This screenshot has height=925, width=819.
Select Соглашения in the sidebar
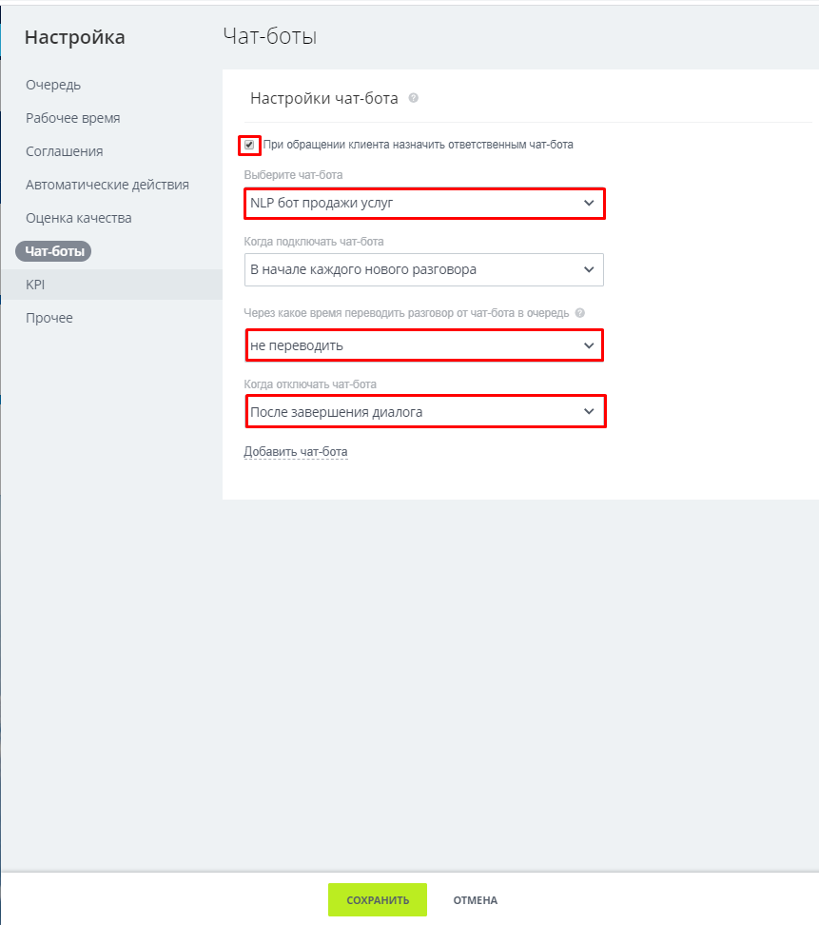(65, 151)
